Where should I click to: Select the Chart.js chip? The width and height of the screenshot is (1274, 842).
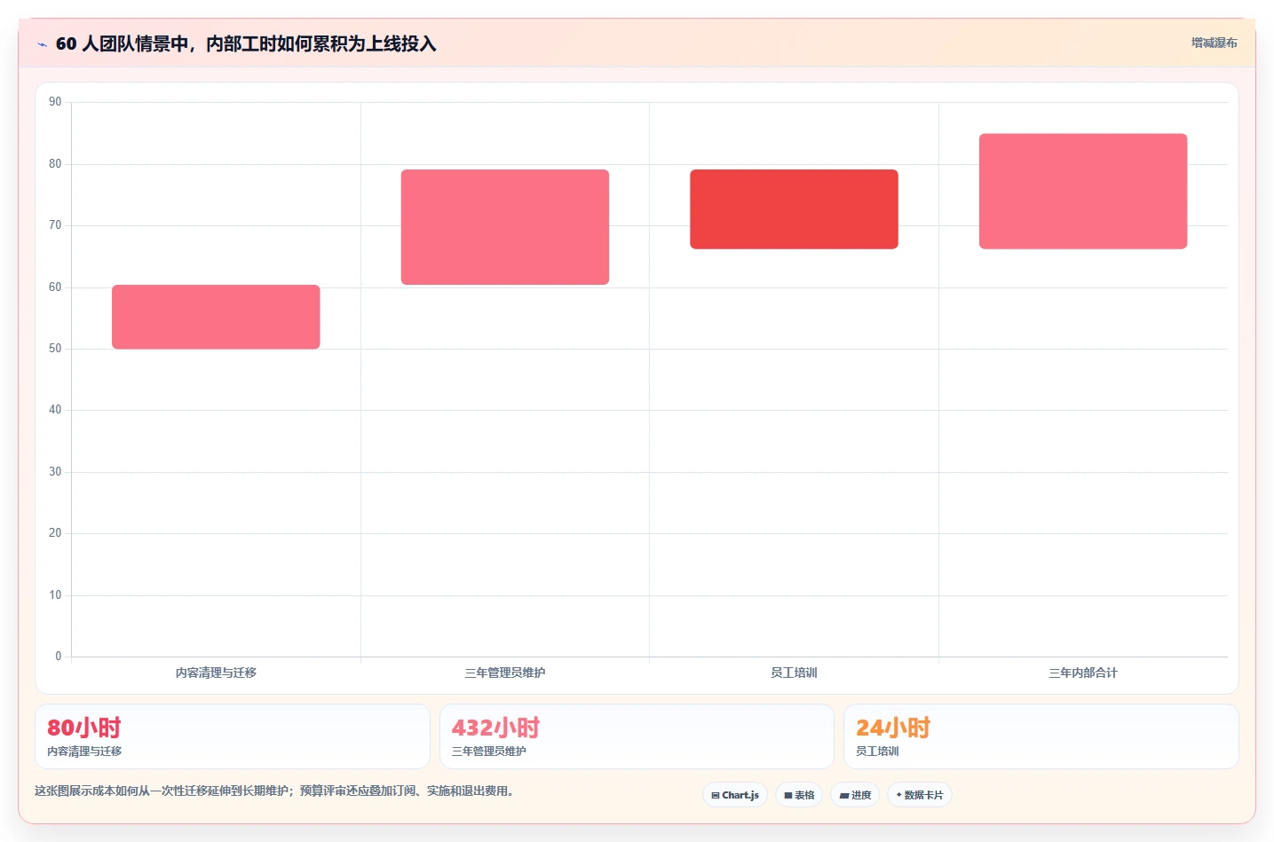735,795
